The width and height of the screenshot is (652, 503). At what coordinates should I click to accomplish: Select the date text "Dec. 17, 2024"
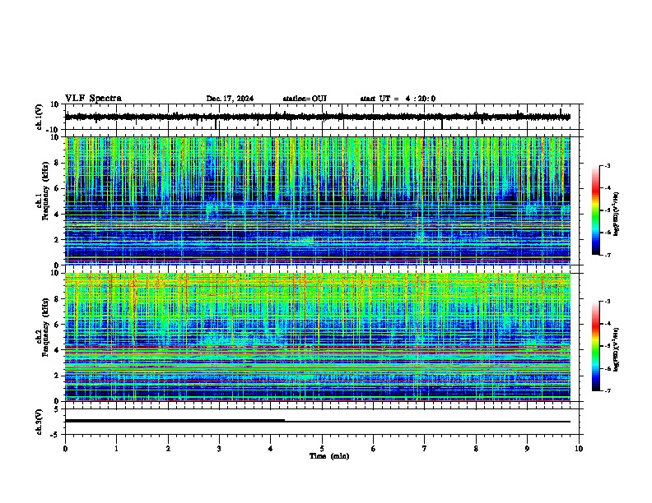pos(230,99)
